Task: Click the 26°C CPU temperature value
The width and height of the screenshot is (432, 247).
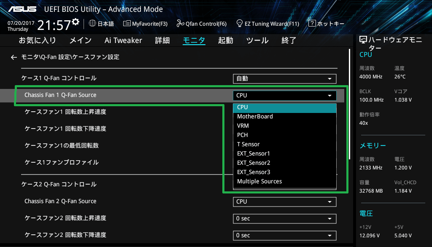Action: (x=400, y=77)
